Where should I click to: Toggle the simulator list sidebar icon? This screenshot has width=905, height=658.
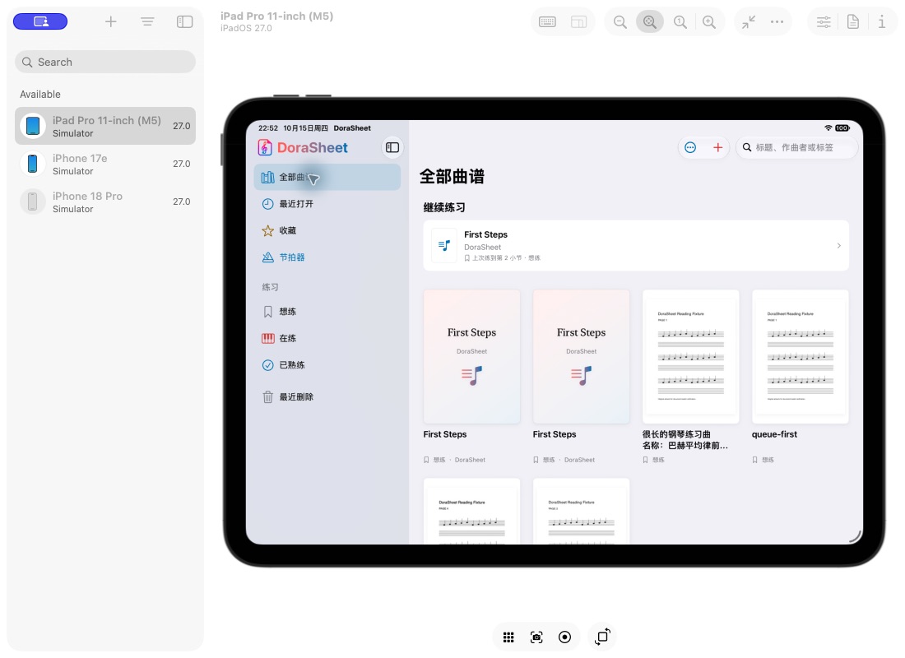[184, 21]
